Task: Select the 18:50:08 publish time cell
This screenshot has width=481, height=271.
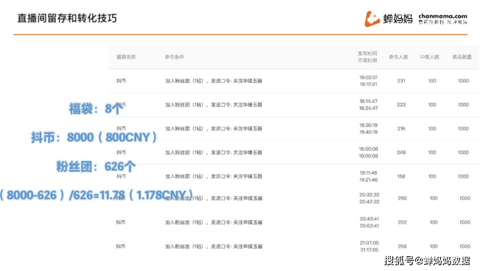Action: pos(368,149)
